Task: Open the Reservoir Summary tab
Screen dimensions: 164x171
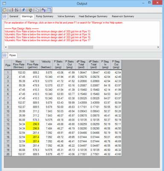Action: 123,16
